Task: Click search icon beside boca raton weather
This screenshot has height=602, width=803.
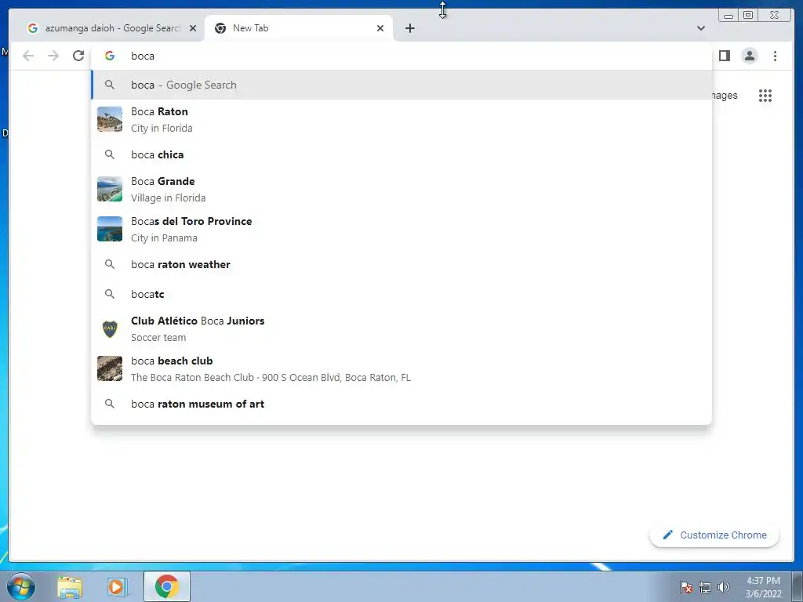Action: pyautogui.click(x=110, y=264)
